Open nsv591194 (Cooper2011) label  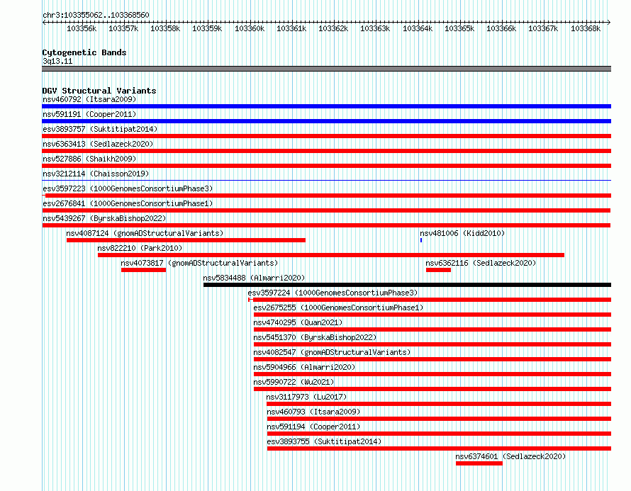tap(313, 427)
